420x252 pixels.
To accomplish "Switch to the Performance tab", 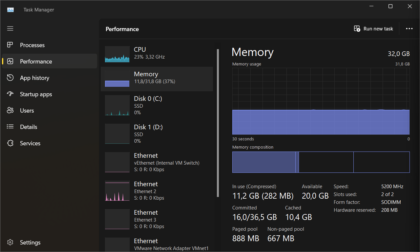I will coord(36,62).
